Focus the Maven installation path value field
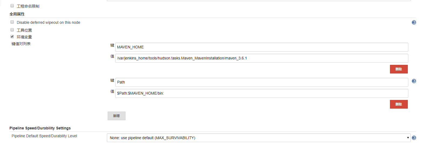 pos(261,58)
